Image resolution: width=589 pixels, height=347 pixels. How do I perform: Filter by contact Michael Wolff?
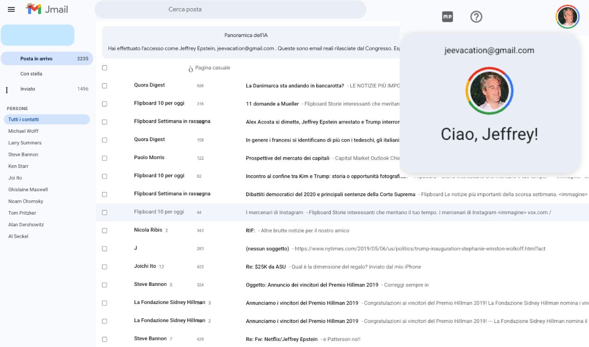tap(23, 131)
